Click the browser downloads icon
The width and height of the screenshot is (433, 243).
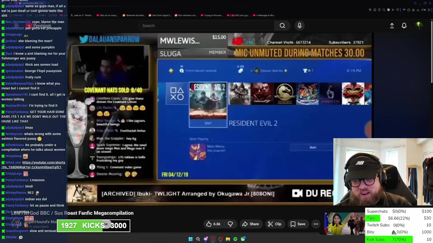(418, 10)
